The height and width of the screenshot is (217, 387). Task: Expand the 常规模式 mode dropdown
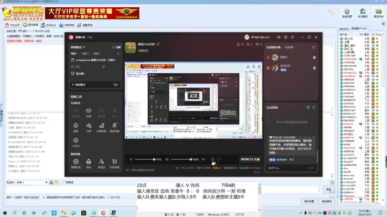pyautogui.click(x=78, y=47)
